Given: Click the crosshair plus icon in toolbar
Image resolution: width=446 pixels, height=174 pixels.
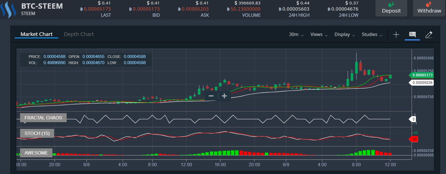Looking at the screenshot, I should [396, 35].
